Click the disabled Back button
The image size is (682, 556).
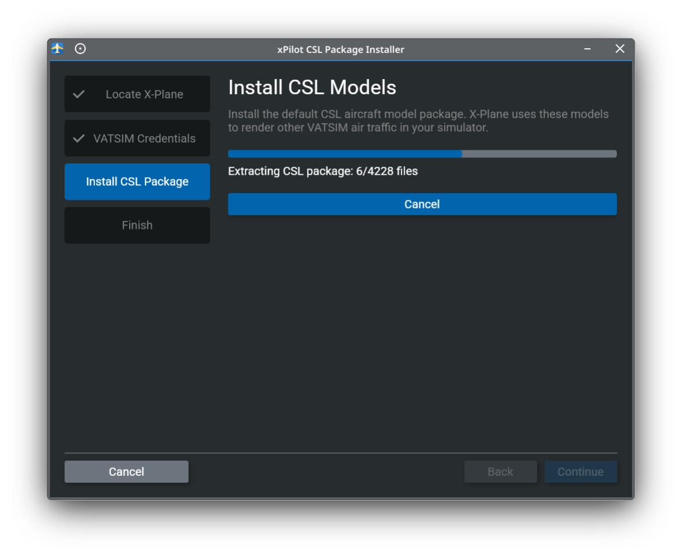(x=501, y=471)
